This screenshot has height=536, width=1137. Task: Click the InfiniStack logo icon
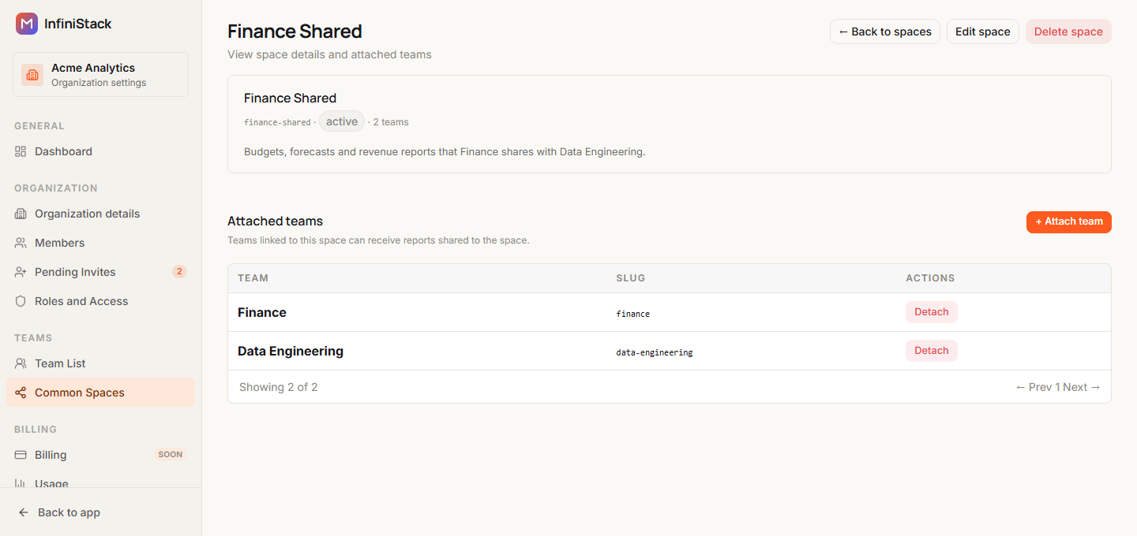[27, 24]
